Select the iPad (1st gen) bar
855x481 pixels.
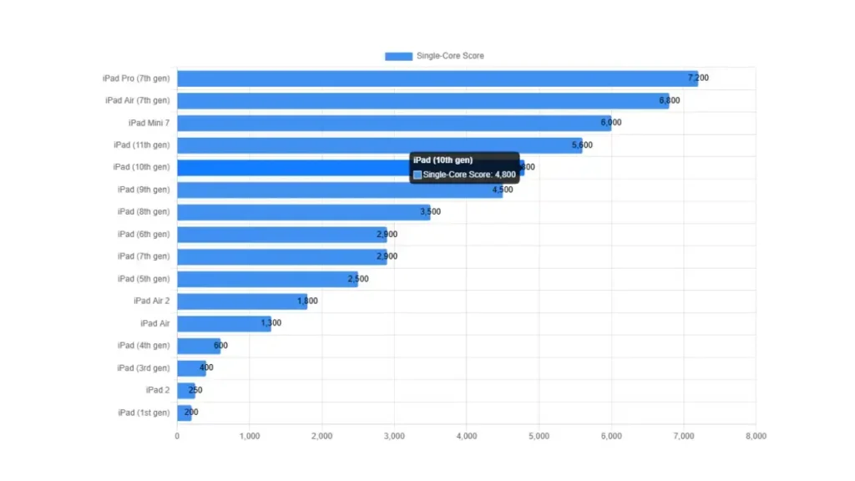pyautogui.click(x=185, y=413)
